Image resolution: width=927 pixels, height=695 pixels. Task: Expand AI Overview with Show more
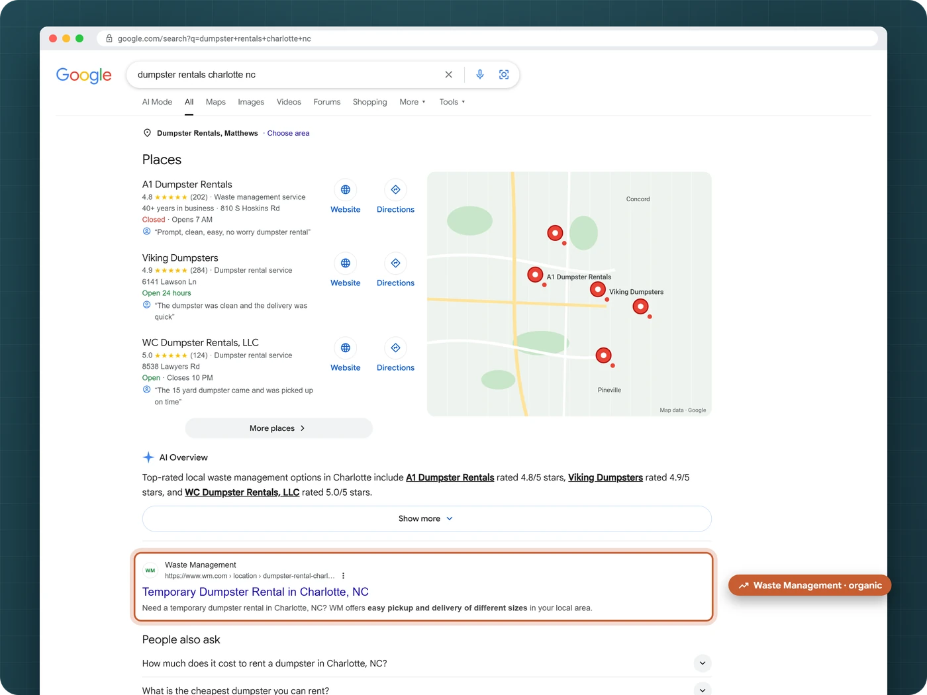[x=426, y=519]
